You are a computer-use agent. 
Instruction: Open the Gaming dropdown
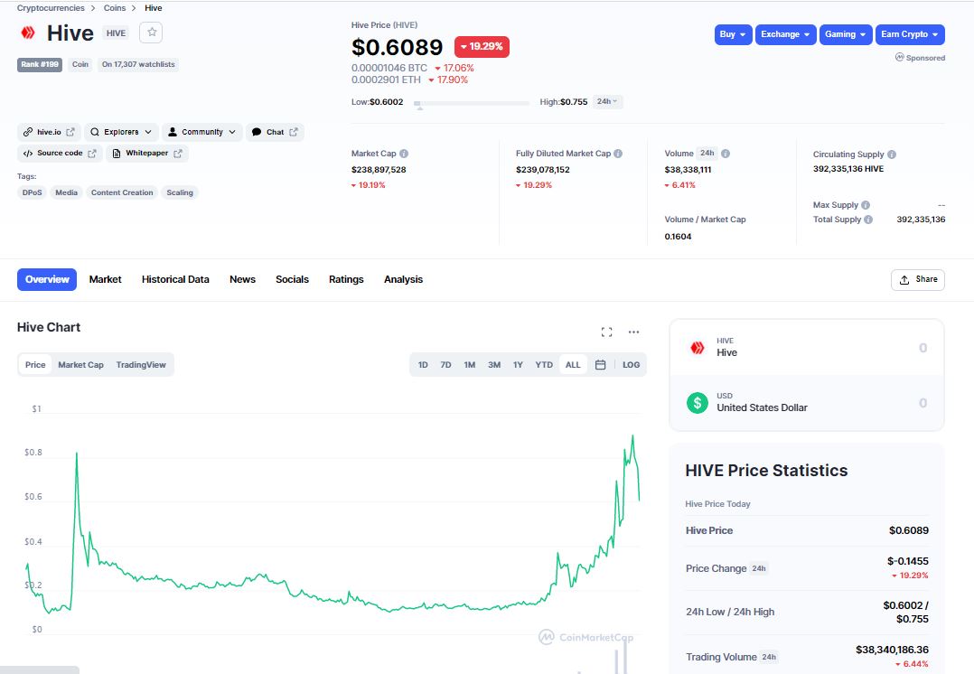pos(846,34)
